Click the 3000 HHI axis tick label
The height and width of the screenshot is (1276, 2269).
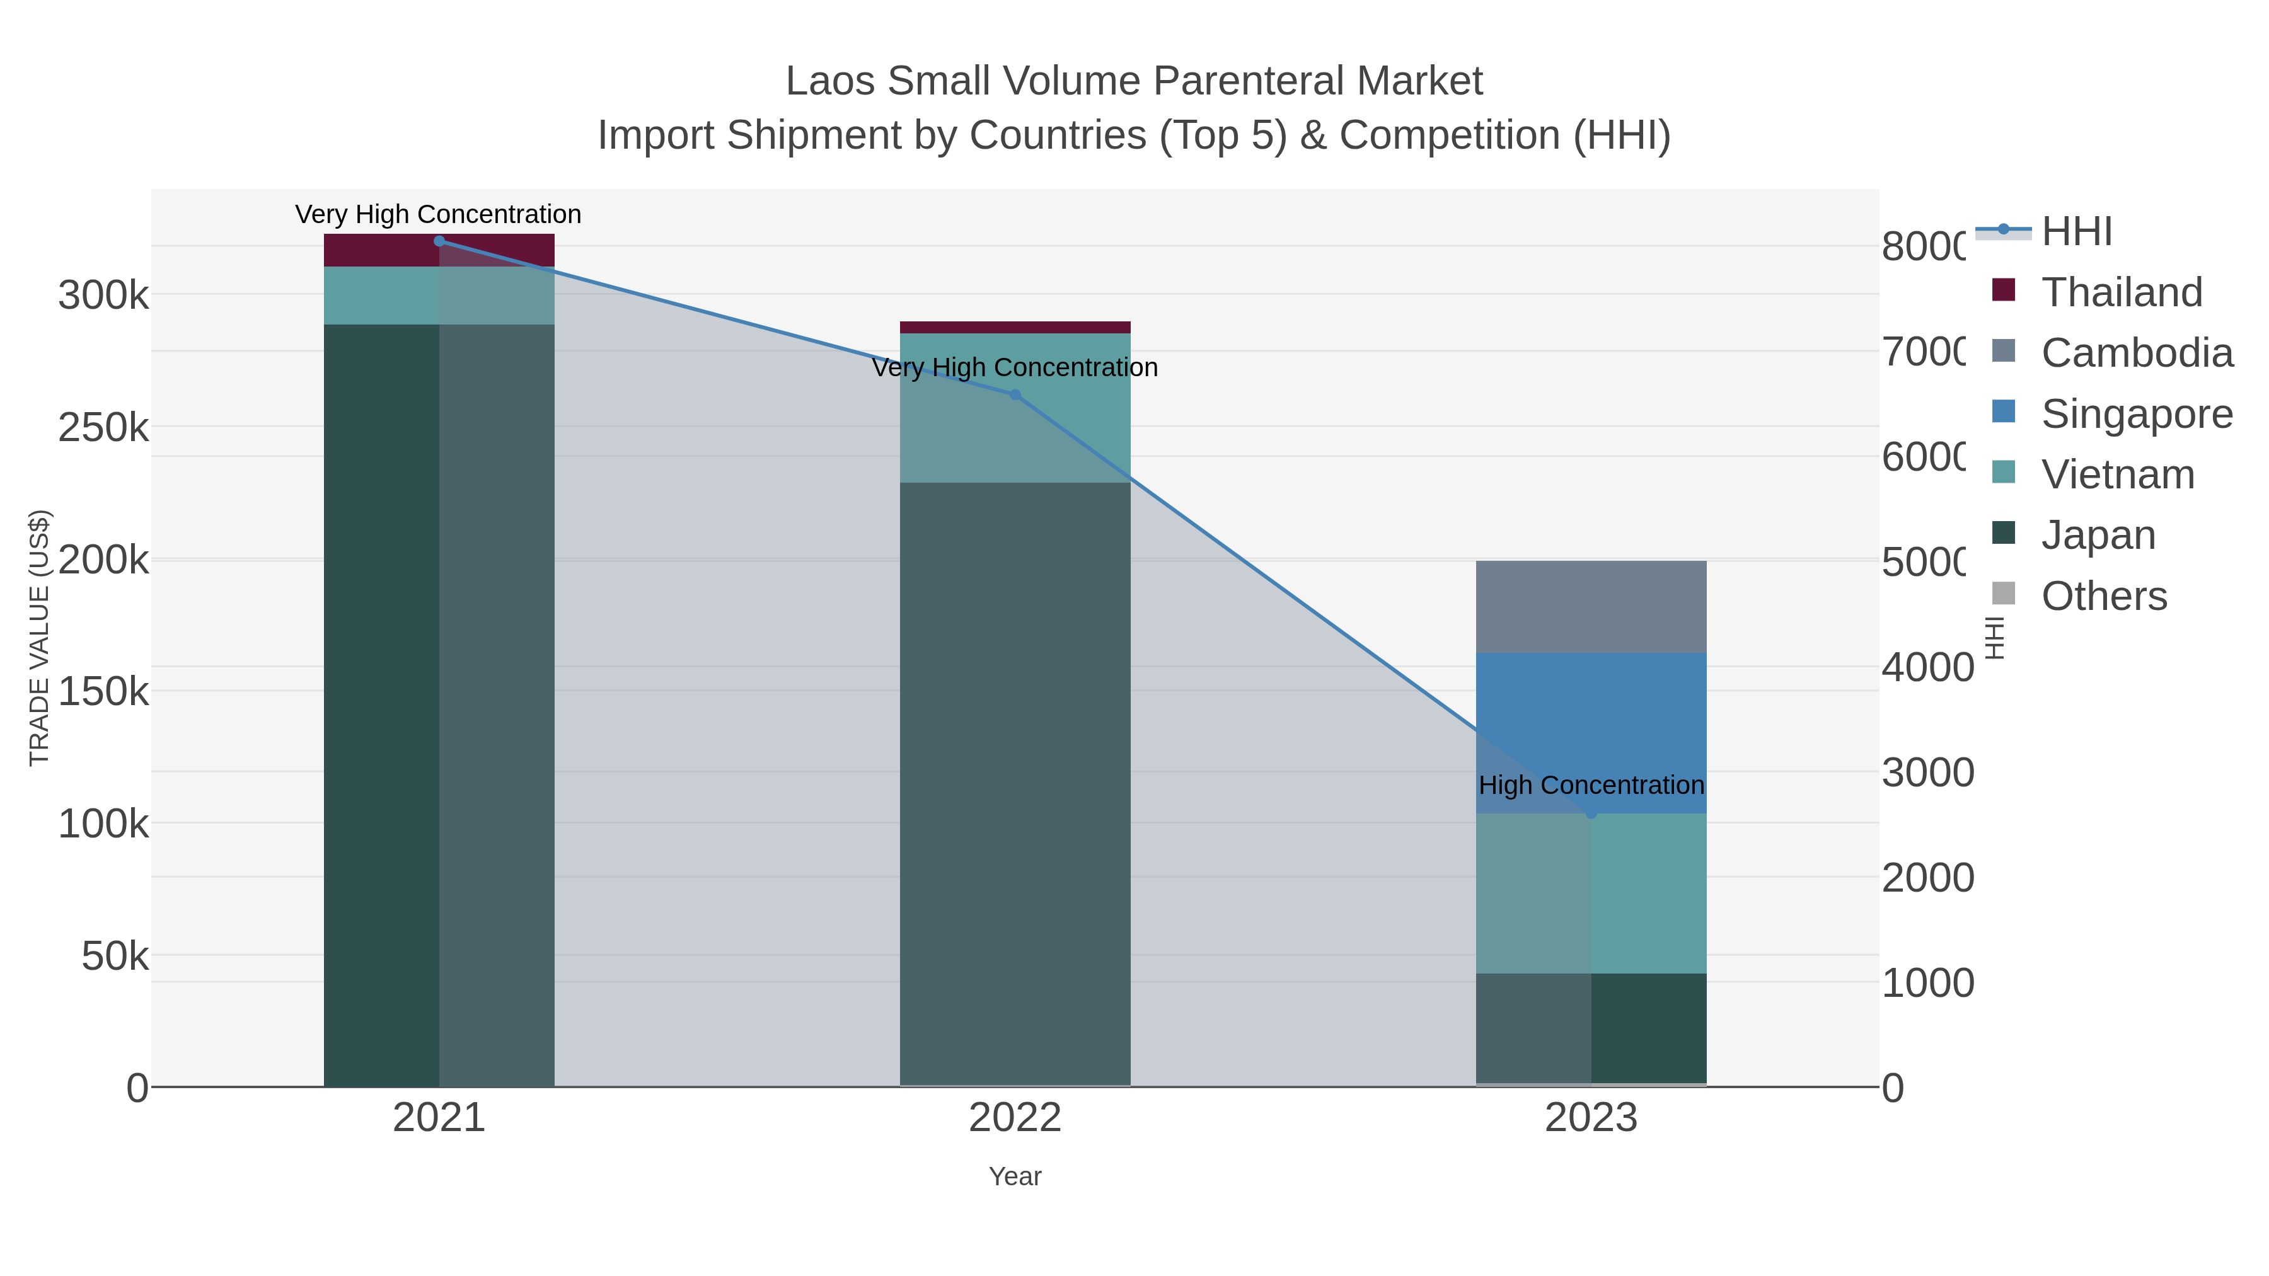pos(1928,773)
